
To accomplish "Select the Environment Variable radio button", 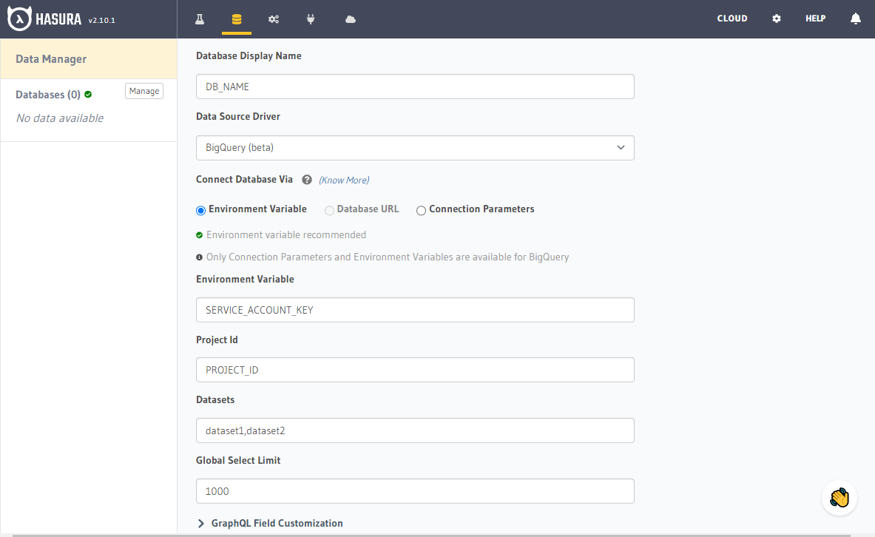I will [x=200, y=210].
